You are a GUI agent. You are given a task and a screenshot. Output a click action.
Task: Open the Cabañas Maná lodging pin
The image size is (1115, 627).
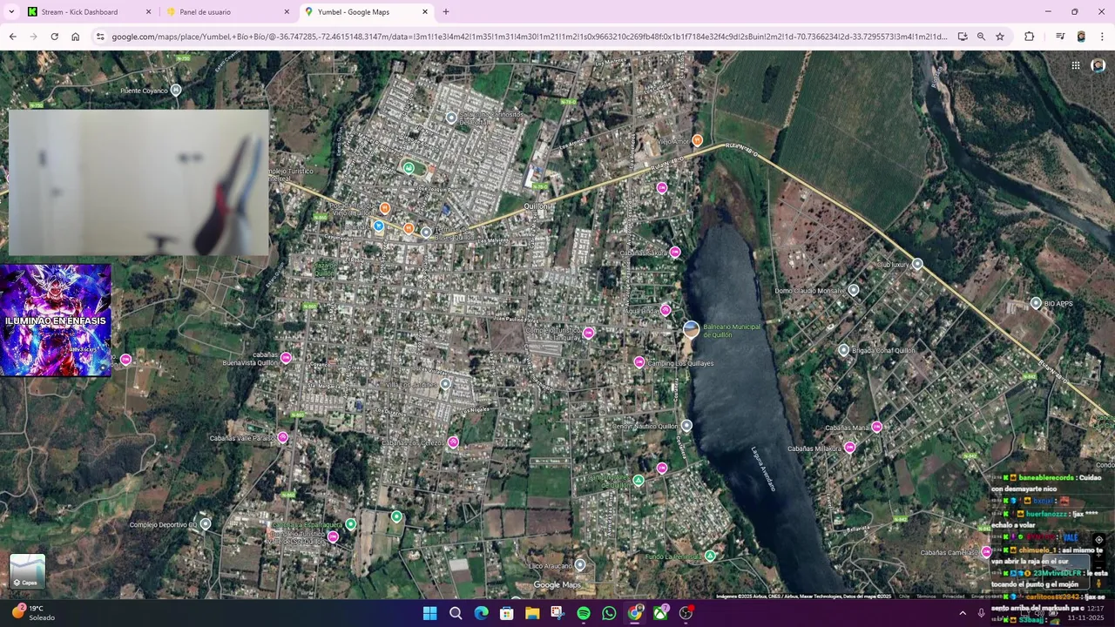coord(877,427)
